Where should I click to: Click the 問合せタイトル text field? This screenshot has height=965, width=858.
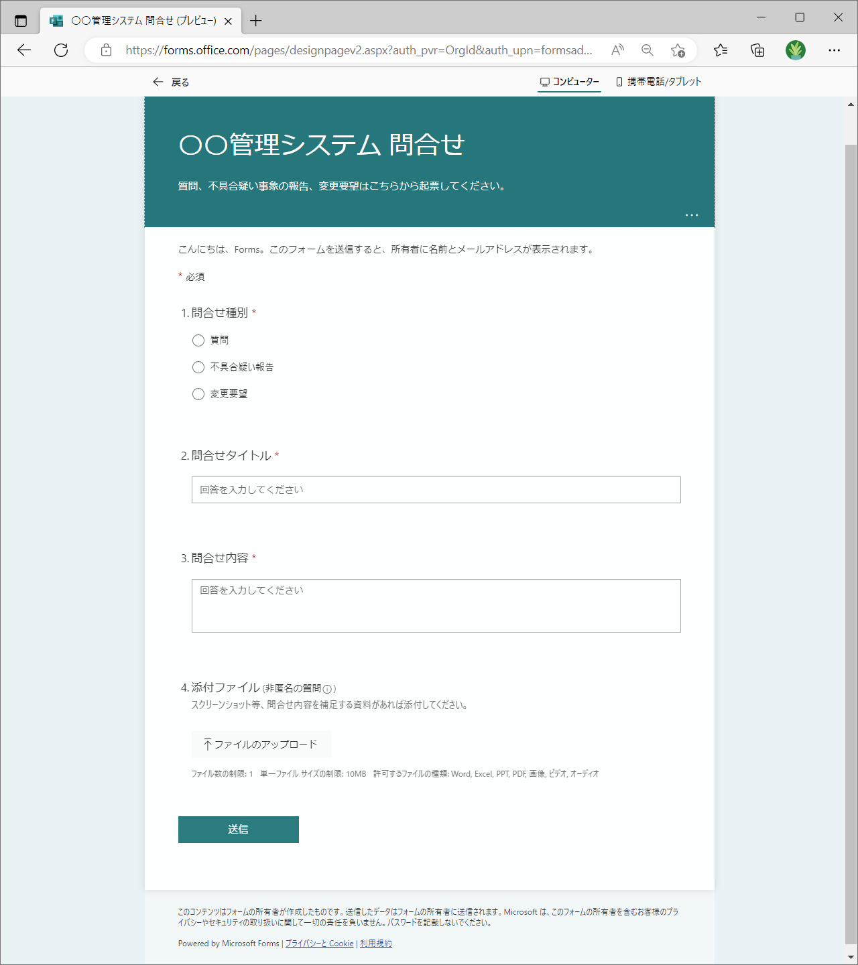coord(436,490)
